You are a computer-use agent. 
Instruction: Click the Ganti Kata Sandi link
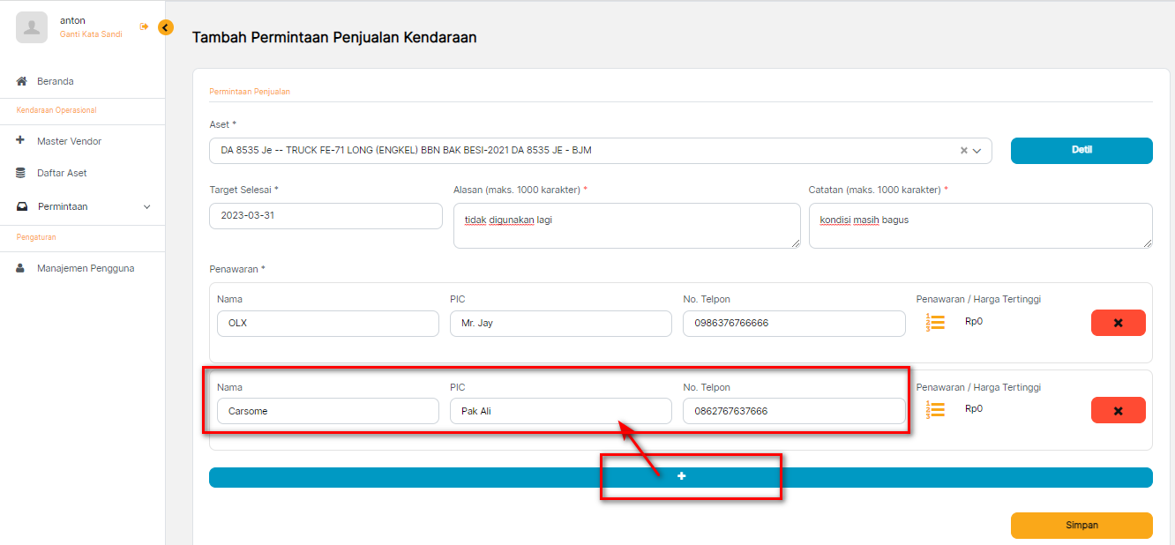tap(91, 34)
